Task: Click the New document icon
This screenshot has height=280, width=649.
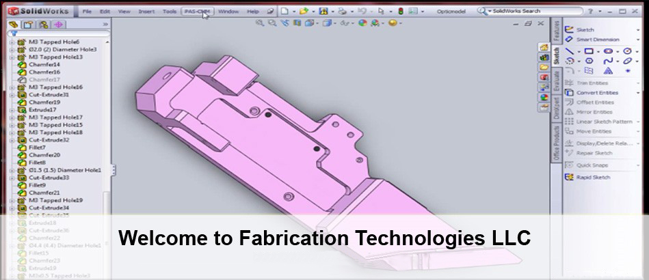Action: tap(284, 11)
